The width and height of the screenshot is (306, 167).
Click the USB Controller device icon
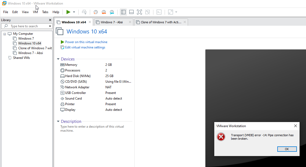(62, 93)
